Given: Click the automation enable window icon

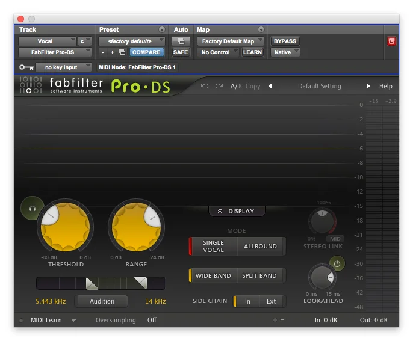Looking at the screenshot, I should 181,41.
